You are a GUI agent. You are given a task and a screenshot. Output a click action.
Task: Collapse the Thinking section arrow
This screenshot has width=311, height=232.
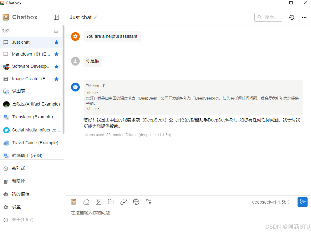104,85
